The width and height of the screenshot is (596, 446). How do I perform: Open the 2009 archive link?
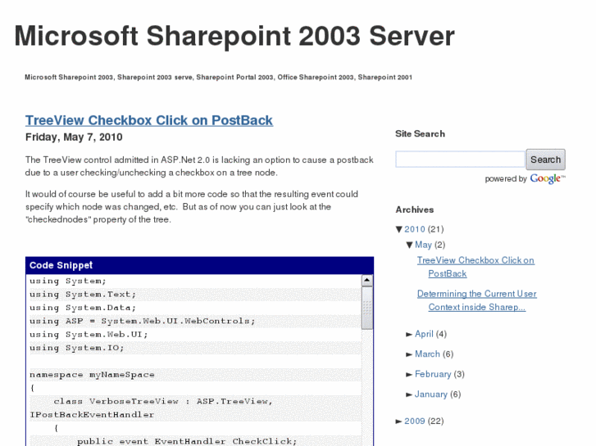414,421
